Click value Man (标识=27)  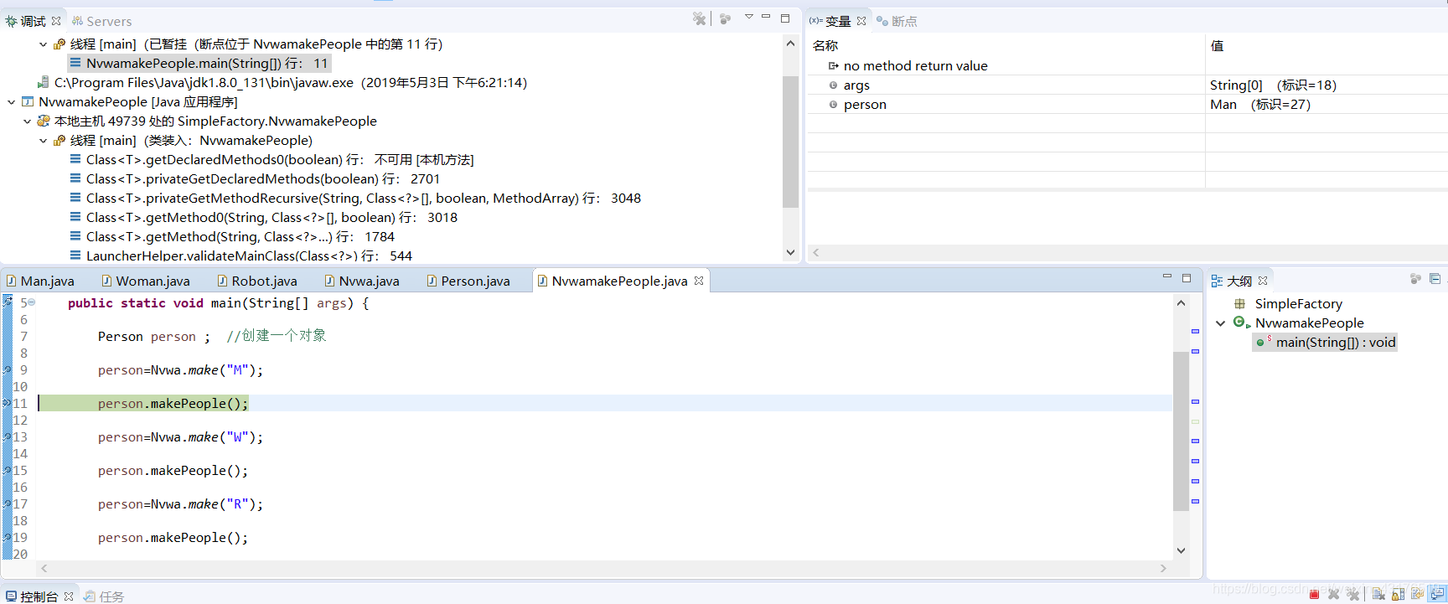pyautogui.click(x=1260, y=105)
